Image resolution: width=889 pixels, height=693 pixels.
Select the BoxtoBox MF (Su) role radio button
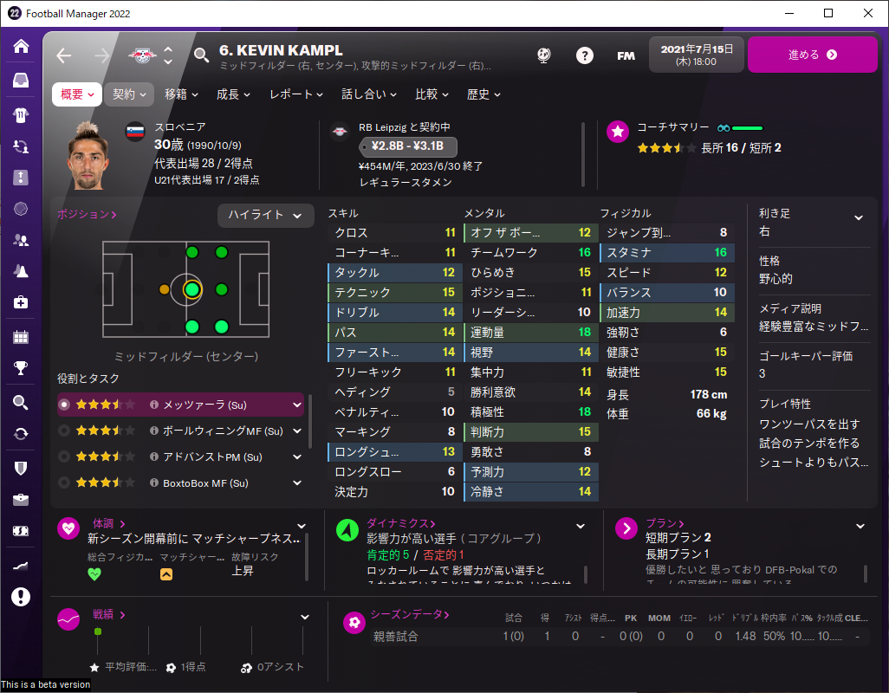[x=64, y=483]
